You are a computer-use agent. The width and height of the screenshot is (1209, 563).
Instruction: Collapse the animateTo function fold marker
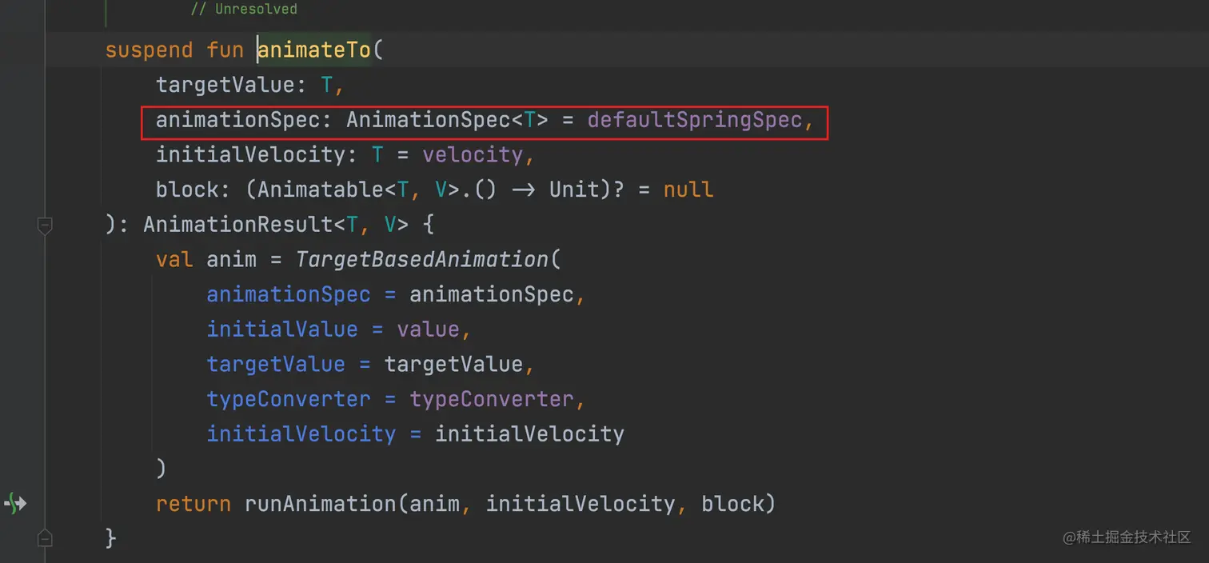45,226
